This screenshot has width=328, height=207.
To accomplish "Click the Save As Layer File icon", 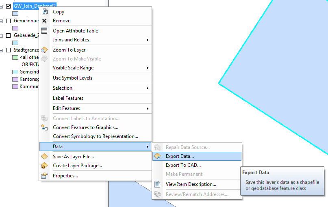I will 45,156.
